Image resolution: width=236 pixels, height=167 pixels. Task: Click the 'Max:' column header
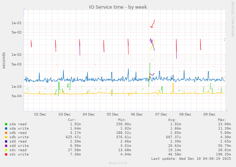tap(222, 120)
